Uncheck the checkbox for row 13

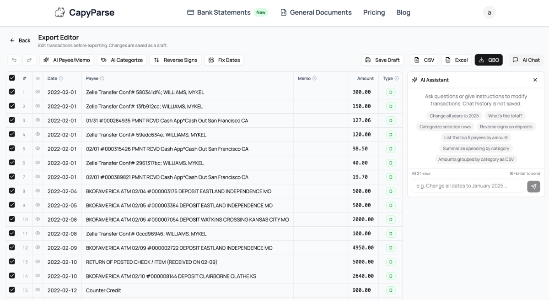pos(12,262)
